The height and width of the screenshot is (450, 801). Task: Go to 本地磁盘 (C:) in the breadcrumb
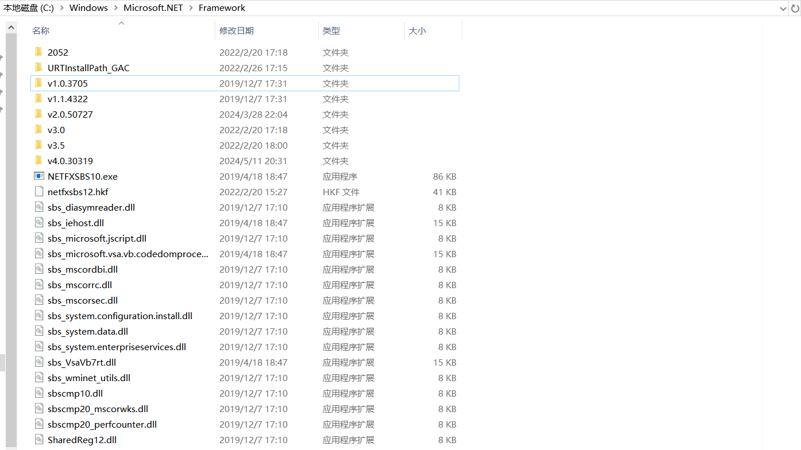(29, 8)
